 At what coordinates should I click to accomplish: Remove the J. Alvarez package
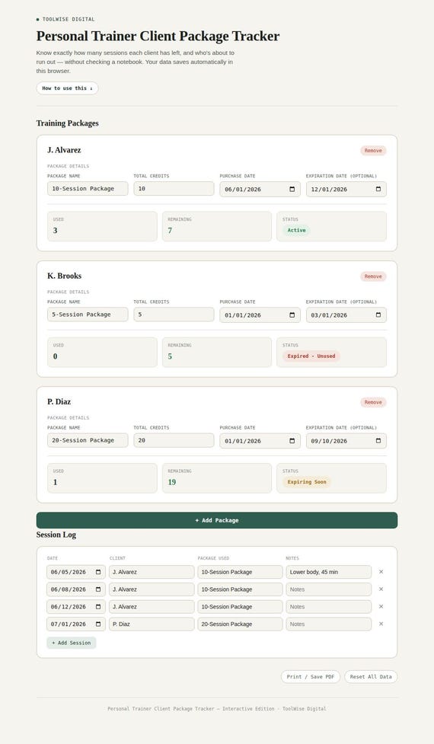(373, 151)
